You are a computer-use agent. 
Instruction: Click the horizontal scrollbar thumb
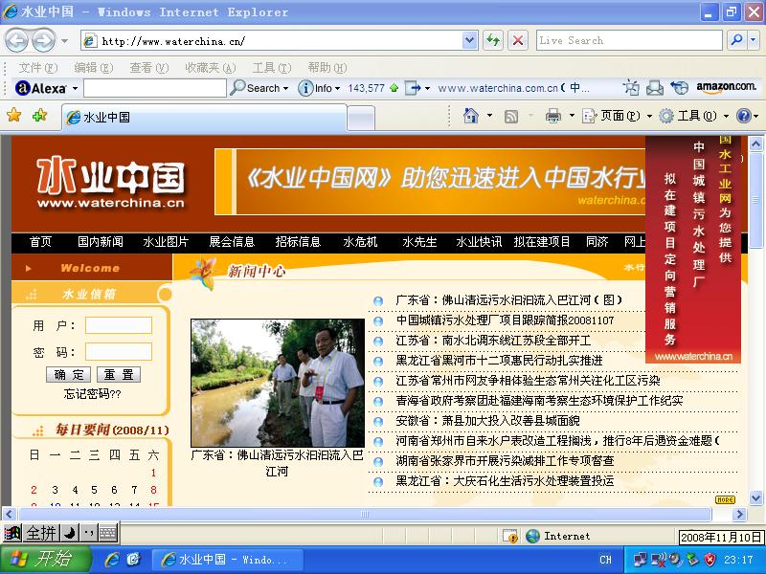(365, 514)
